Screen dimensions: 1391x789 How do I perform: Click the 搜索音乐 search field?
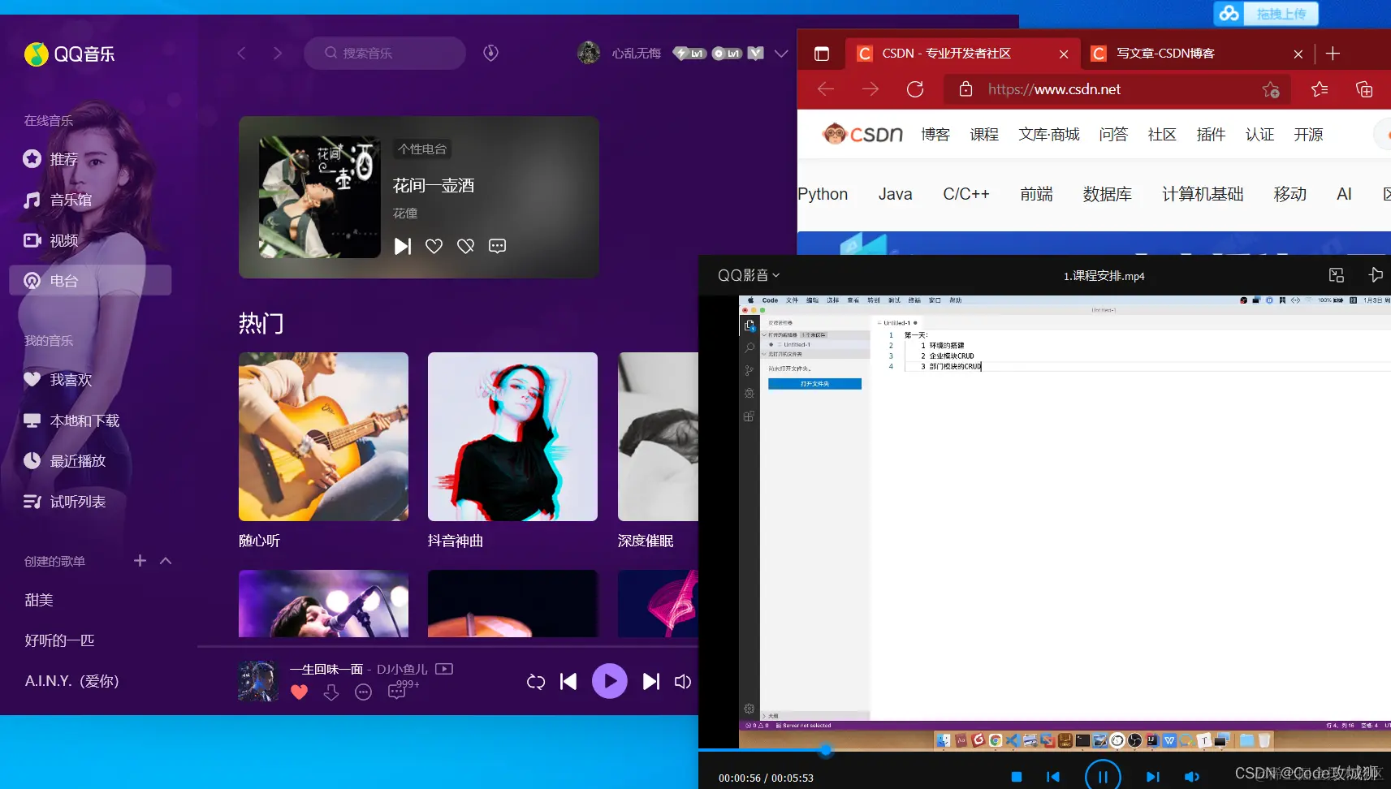(x=385, y=53)
